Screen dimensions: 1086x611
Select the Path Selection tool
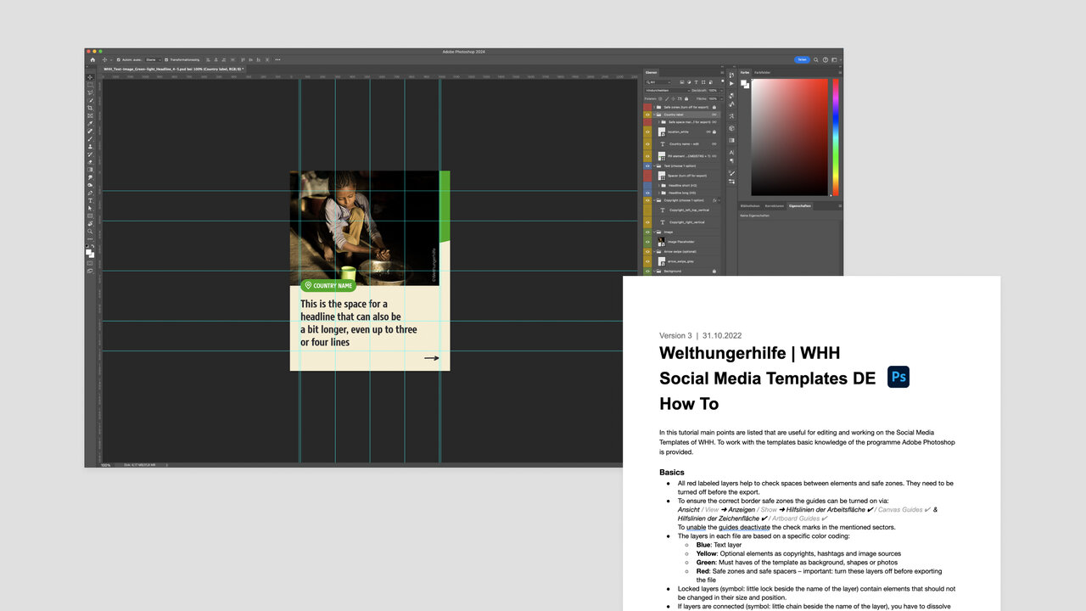pos(90,208)
